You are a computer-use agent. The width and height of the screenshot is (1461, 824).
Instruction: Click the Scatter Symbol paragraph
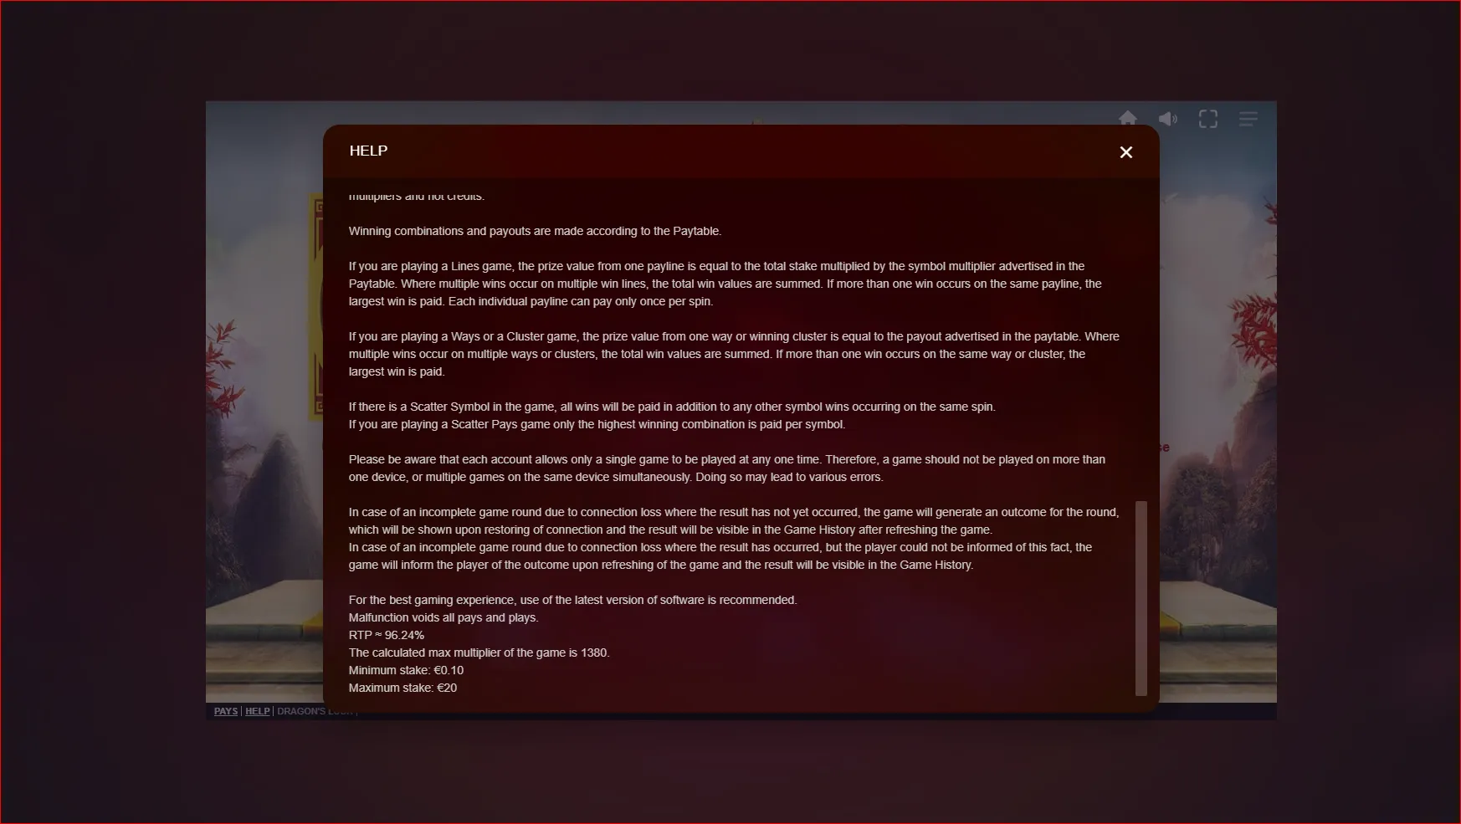pyautogui.click(x=672, y=416)
